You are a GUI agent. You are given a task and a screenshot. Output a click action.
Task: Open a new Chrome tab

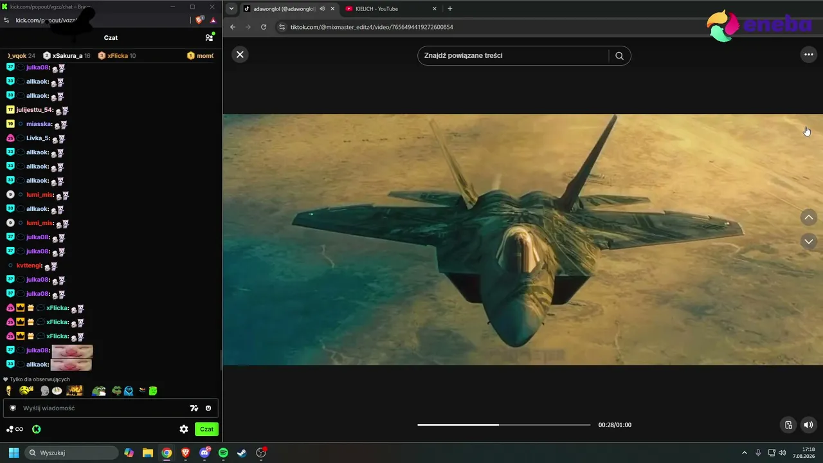point(450,9)
